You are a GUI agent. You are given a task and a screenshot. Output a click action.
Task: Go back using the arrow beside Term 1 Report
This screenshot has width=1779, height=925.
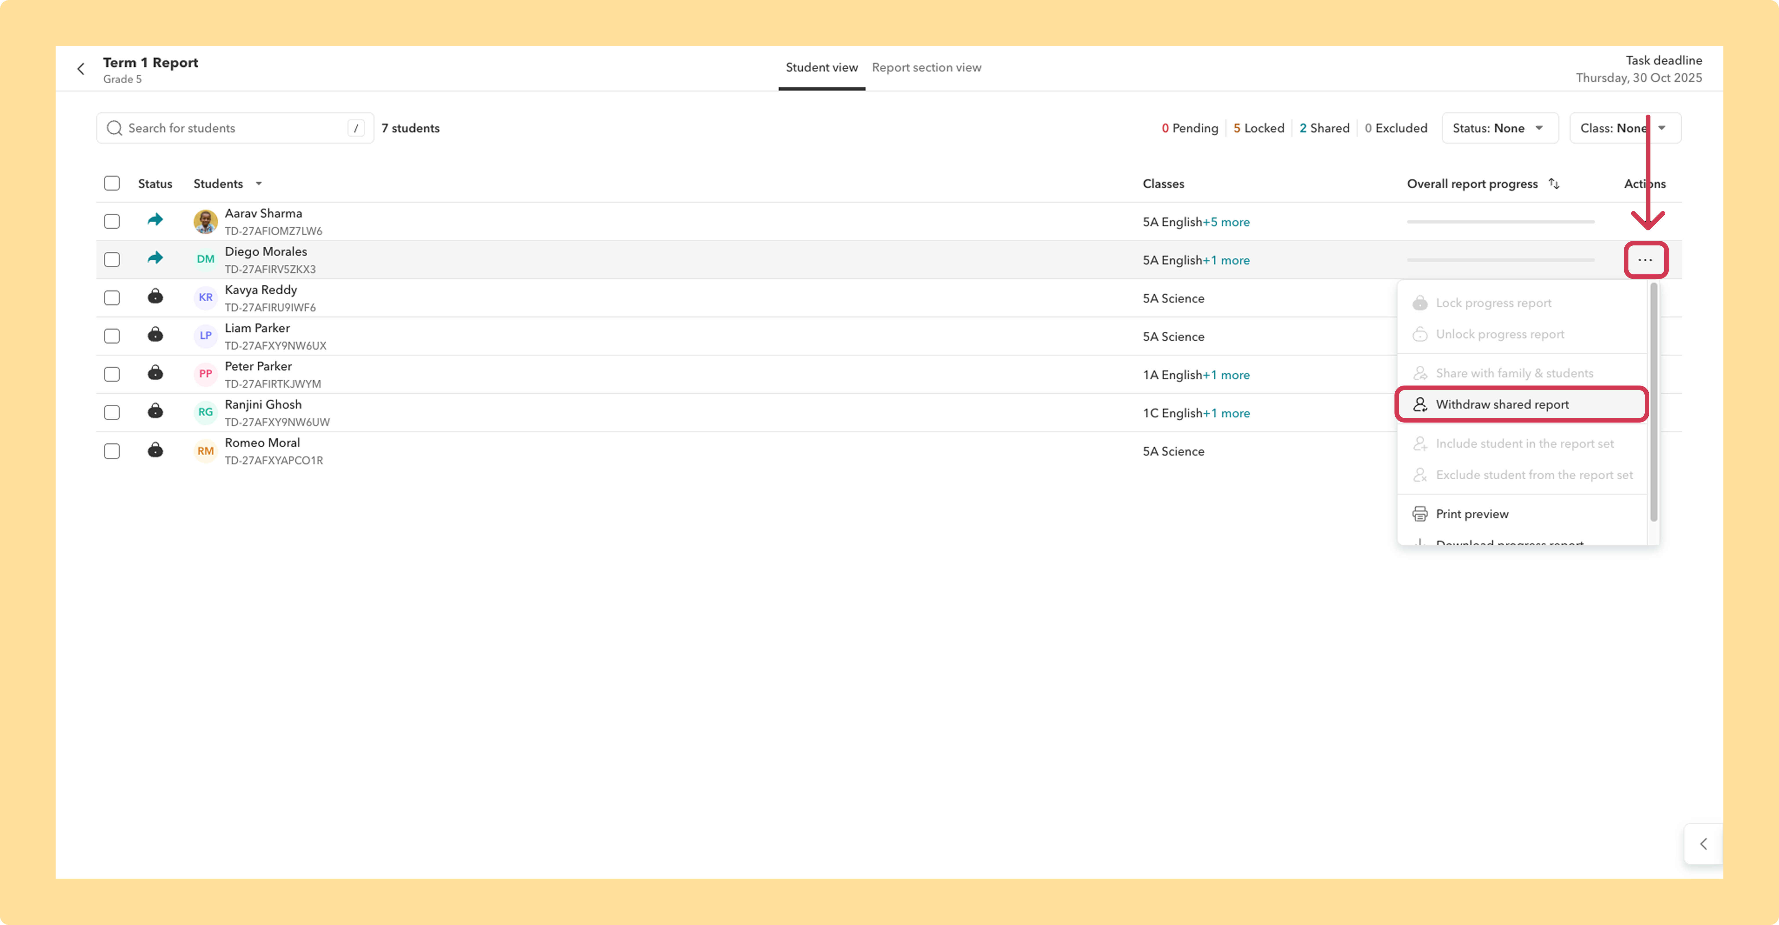81,69
